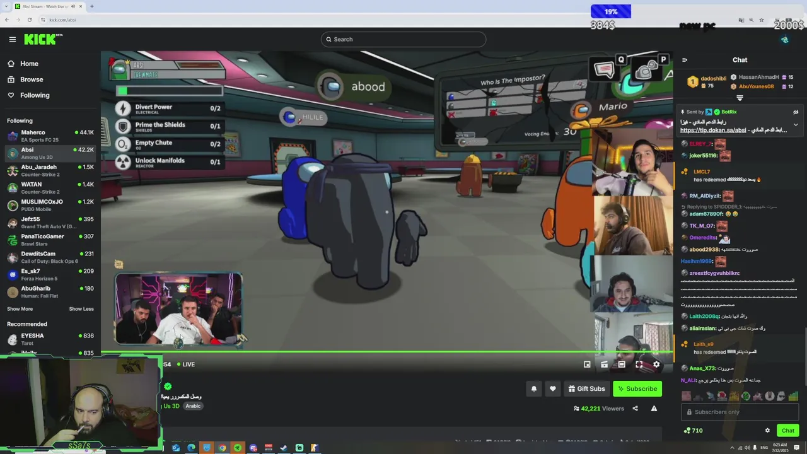
Task: Report stream using warning triangle icon
Action: 654,409
